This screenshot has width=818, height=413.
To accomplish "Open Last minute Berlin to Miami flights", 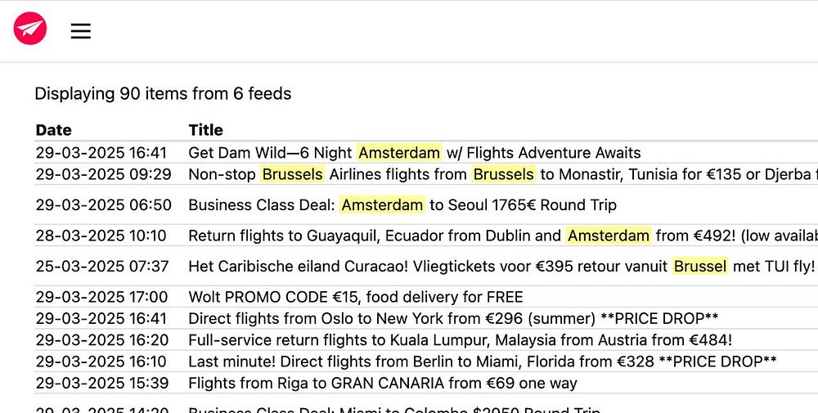I will pos(482,361).
